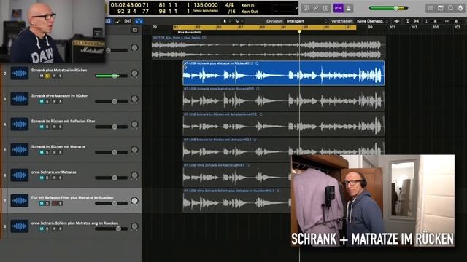Viewport: 467px width, 262px height.
Task: Open the audio icon of track Schrank im Rücken mit Matratze
Action: [20, 150]
